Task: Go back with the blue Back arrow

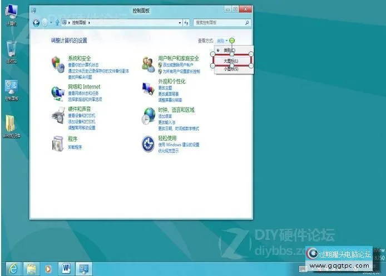Action: click(37, 23)
